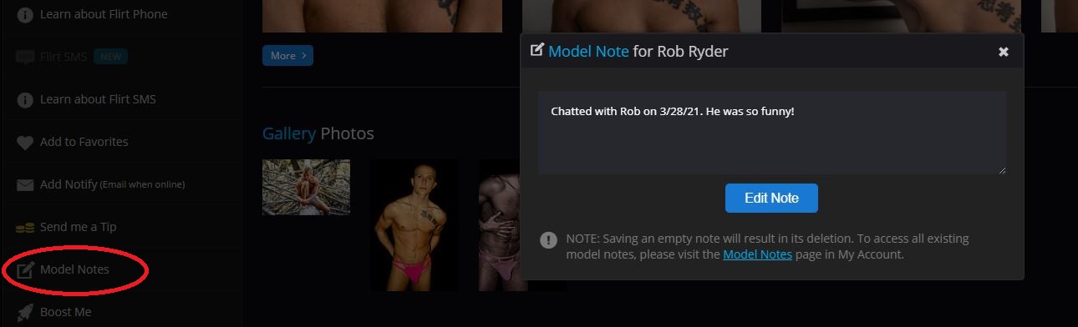
Task: Click the heart icon for Add to Favorites
Action: [x=25, y=143]
